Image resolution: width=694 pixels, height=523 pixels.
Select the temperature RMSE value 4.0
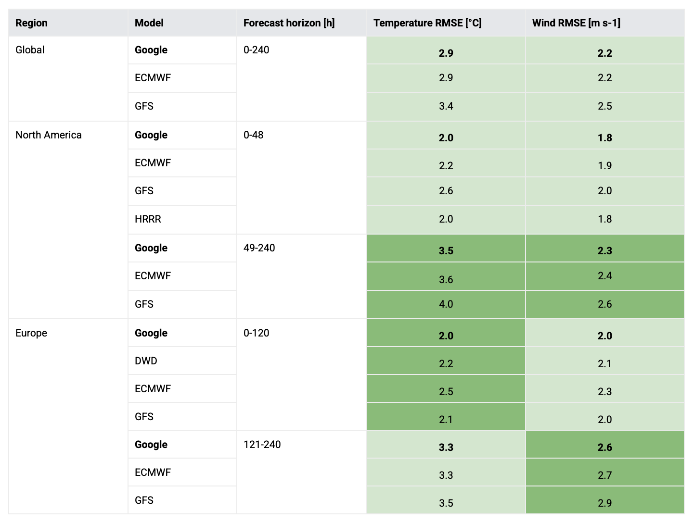[x=446, y=304]
